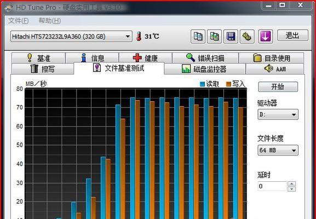Click the 开始 start button
The height and width of the screenshot is (219, 316).
click(x=278, y=87)
